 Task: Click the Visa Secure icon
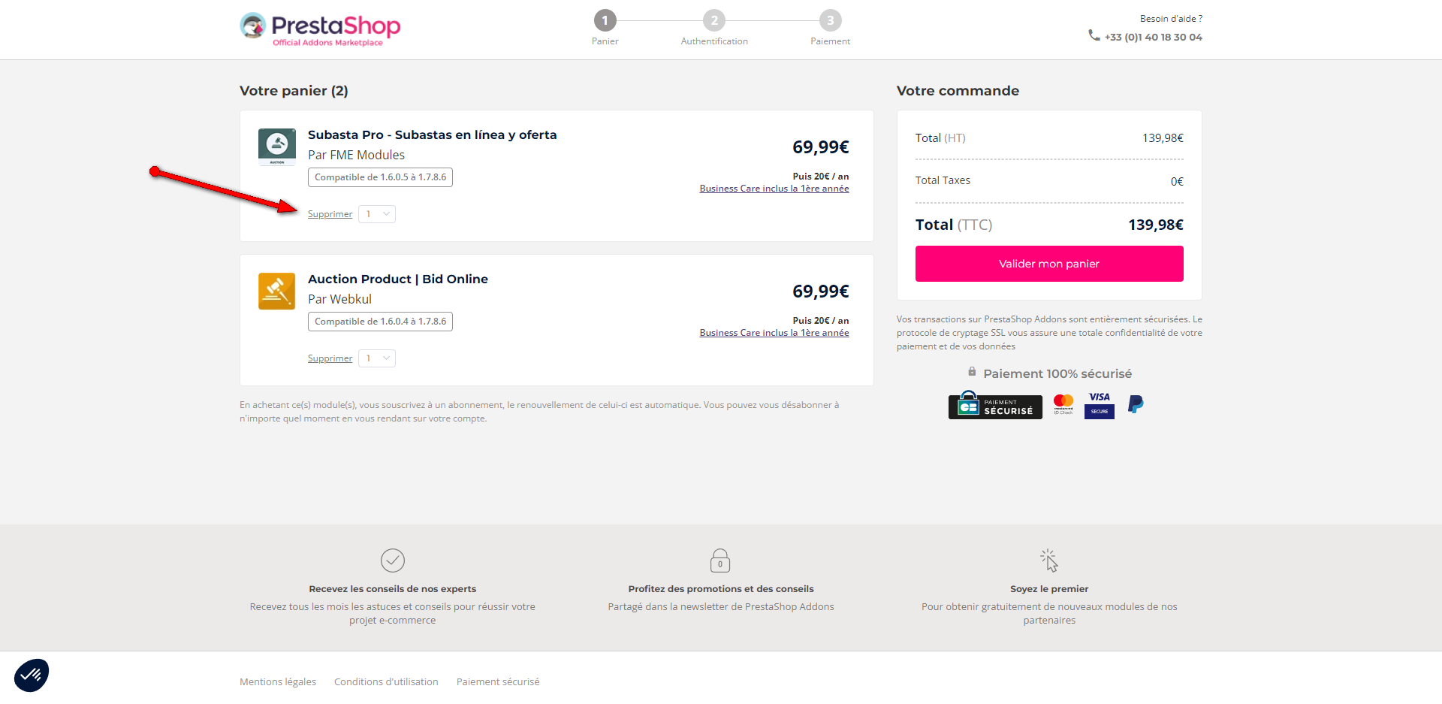pos(1099,405)
